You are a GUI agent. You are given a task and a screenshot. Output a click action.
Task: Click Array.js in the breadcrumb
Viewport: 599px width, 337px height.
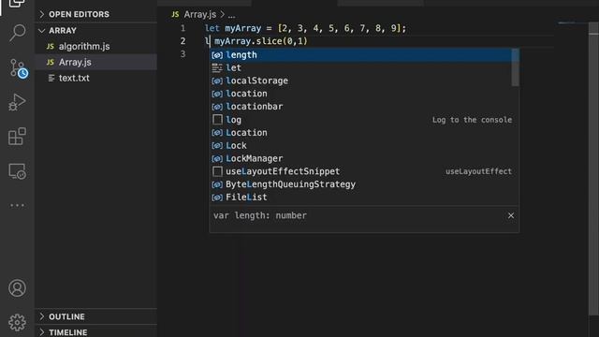(199, 15)
